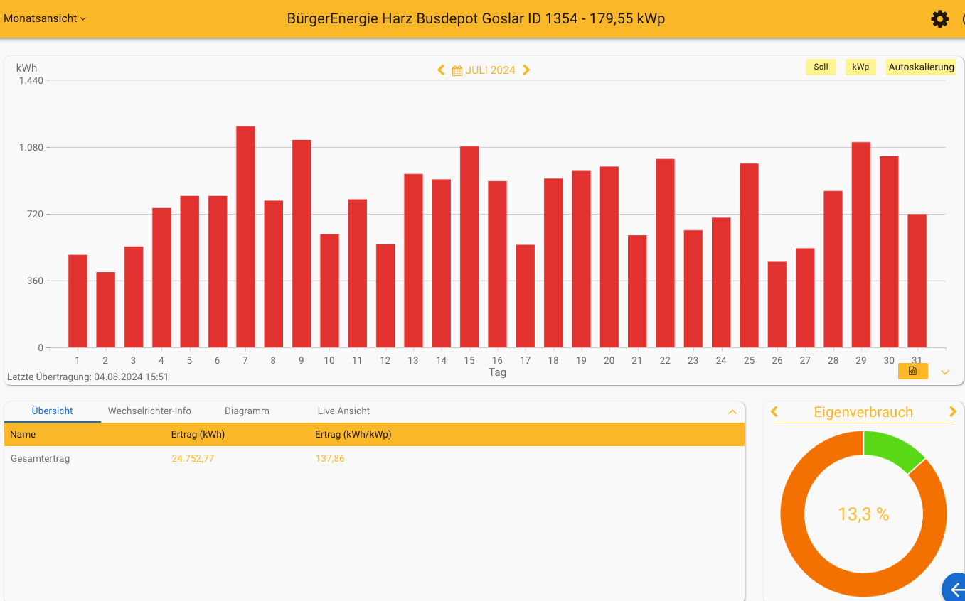Open the settings gear icon
Image resolution: width=965 pixels, height=601 pixels.
click(939, 19)
